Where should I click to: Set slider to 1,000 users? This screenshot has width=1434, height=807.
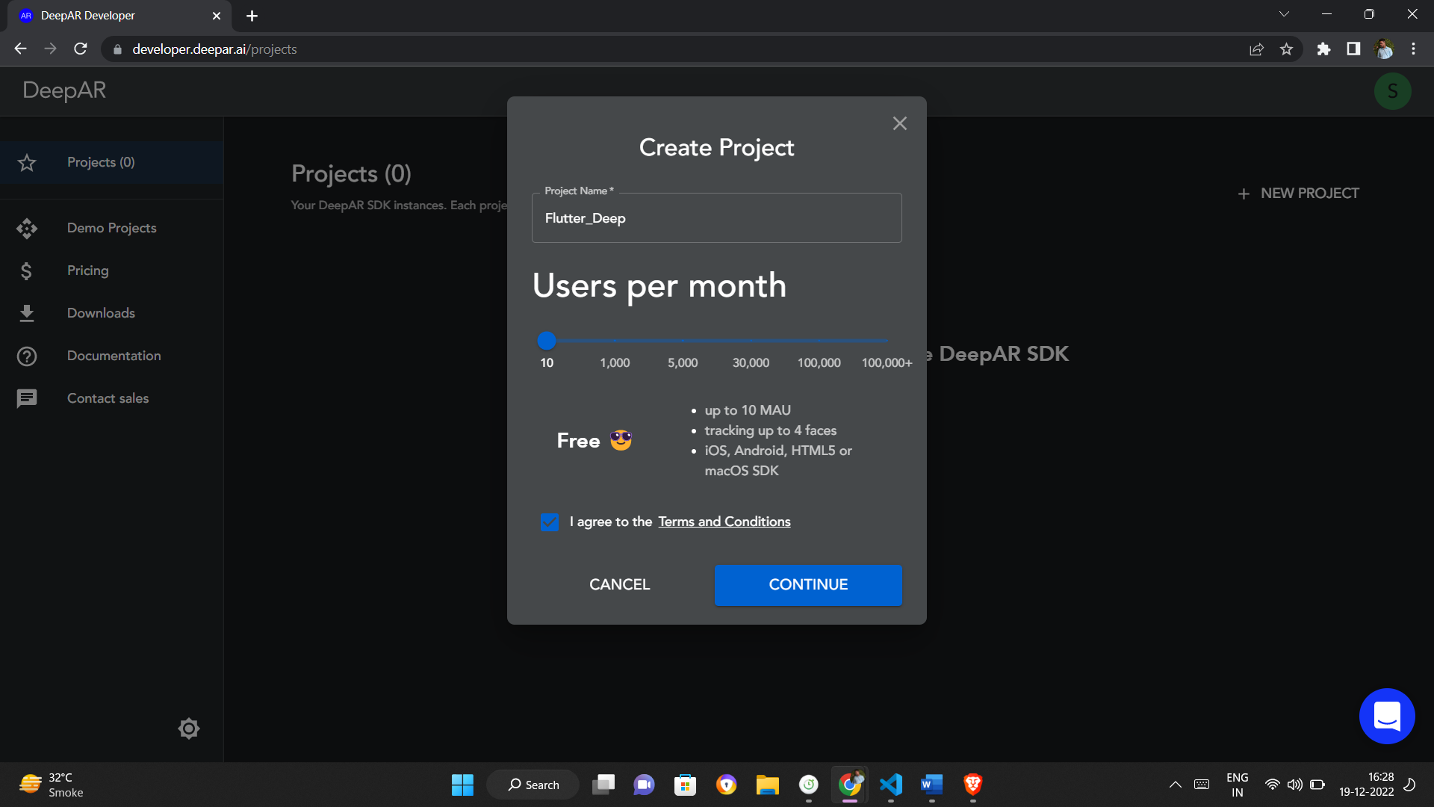(x=615, y=341)
